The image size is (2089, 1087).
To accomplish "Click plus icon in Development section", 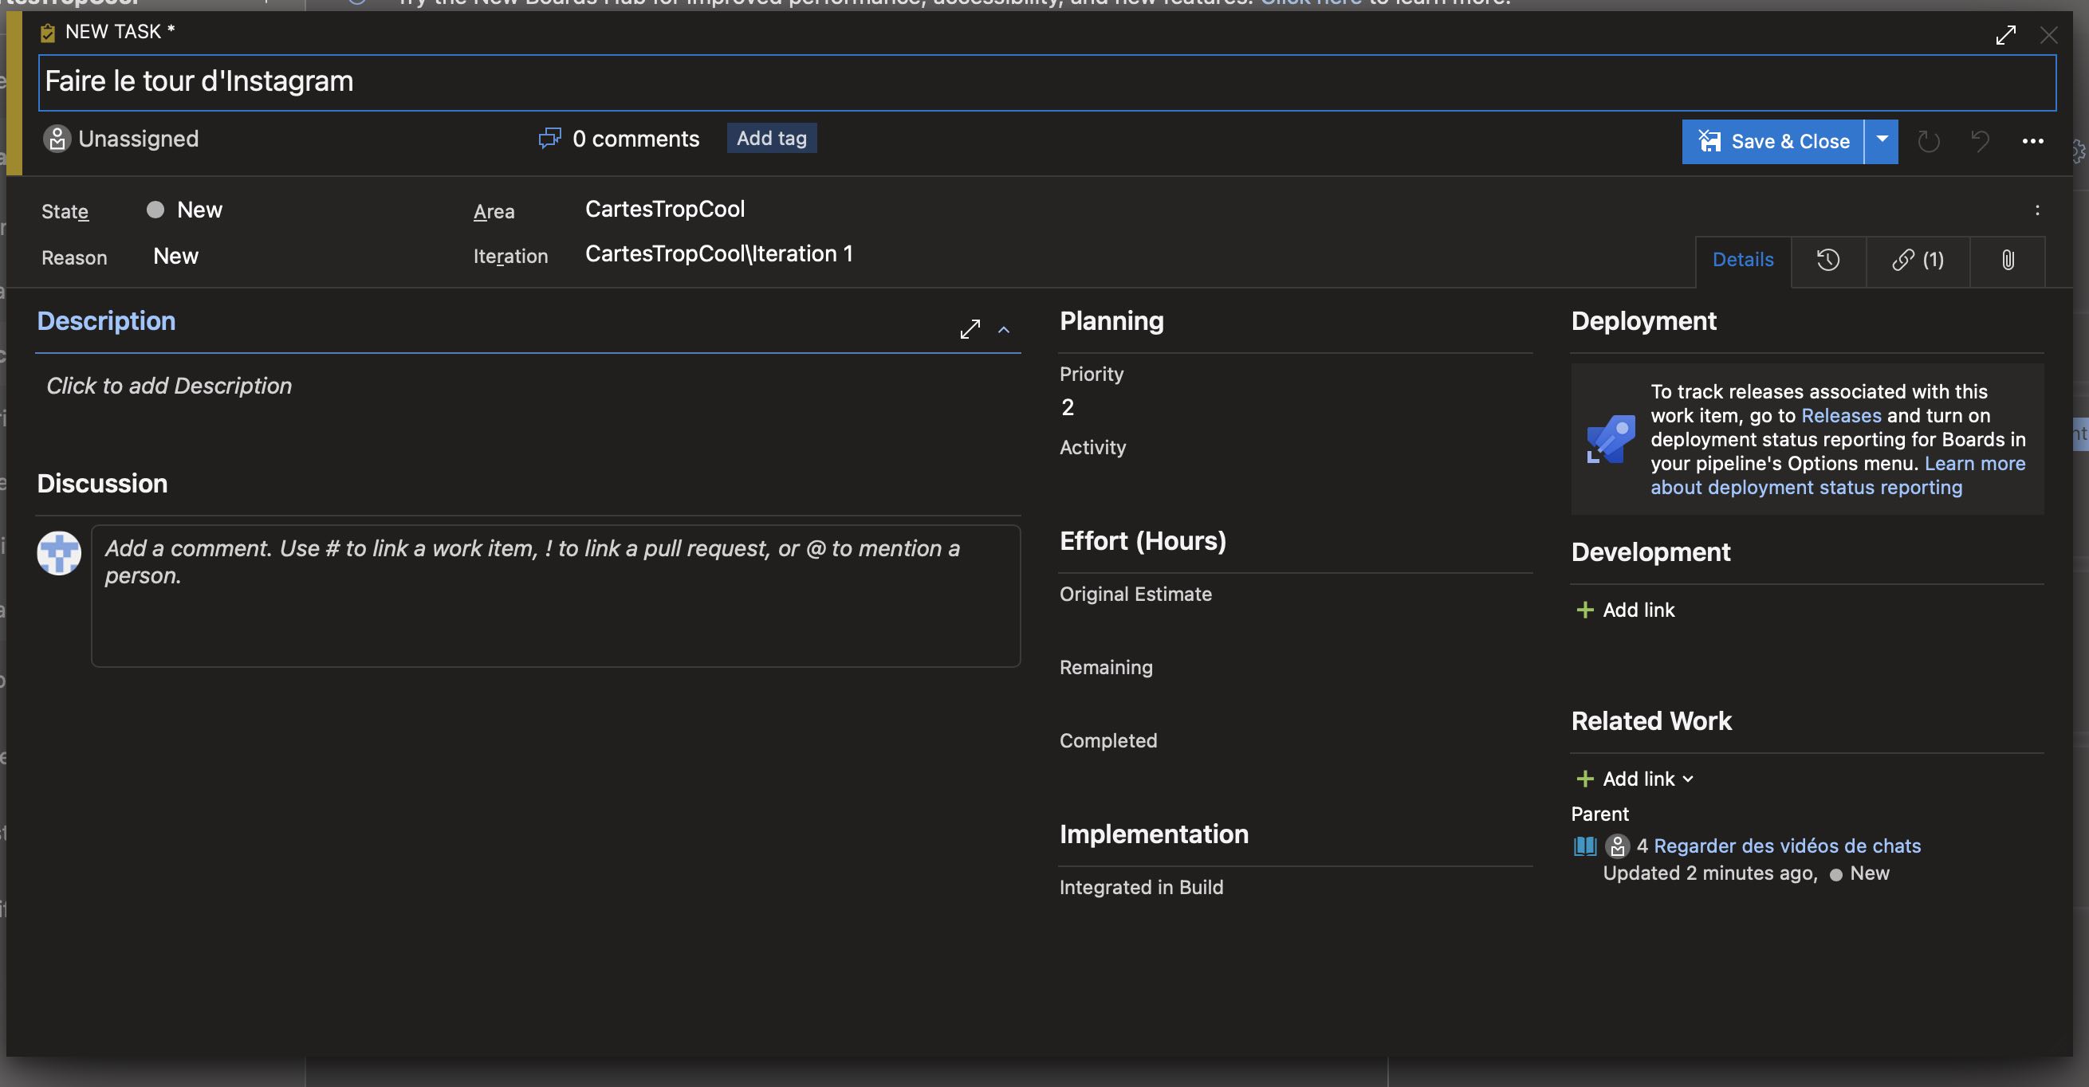I will tap(1584, 610).
